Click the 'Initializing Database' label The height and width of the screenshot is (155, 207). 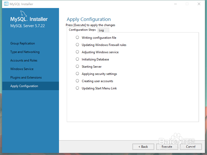coord(95,59)
